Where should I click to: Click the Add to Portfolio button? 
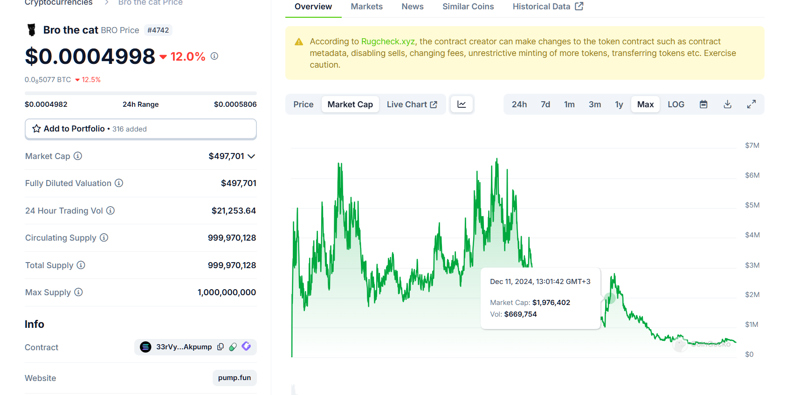pyautogui.click(x=141, y=129)
